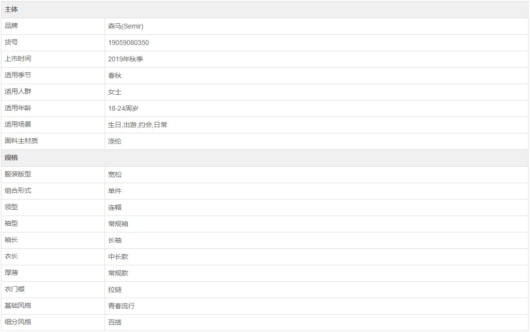The image size is (530, 332).
Task: Select the 拉链 placket value
Action: coord(115,289)
